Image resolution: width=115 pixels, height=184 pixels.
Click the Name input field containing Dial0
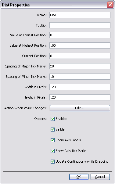tap(80, 15)
